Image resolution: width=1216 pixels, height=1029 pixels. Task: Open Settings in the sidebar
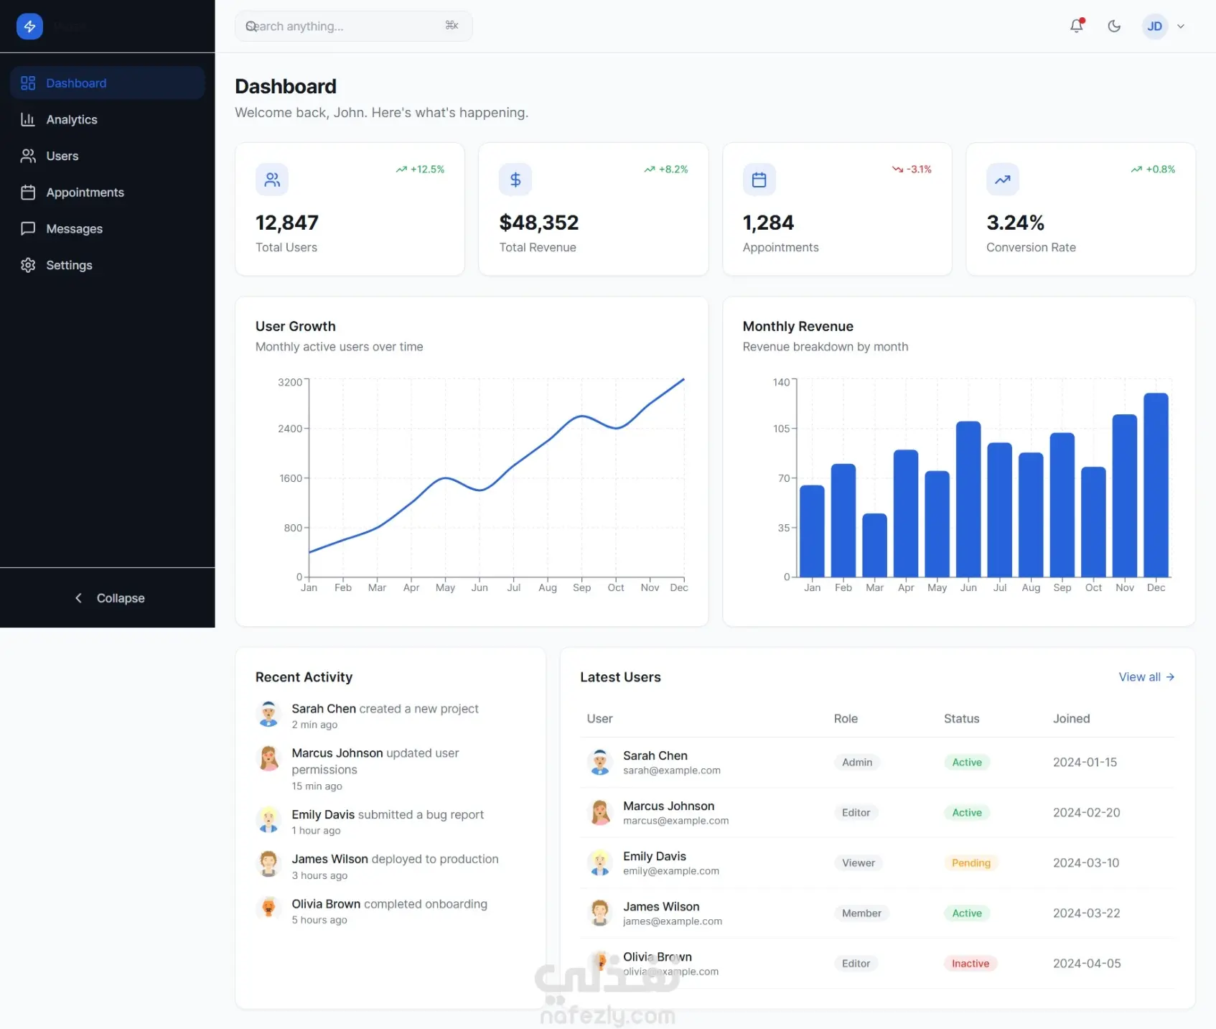pyautogui.click(x=108, y=265)
